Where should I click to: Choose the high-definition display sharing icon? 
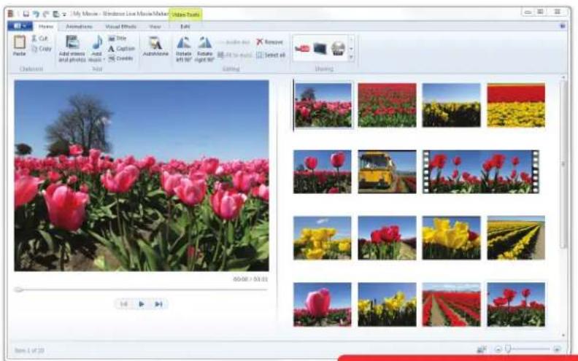pos(320,48)
